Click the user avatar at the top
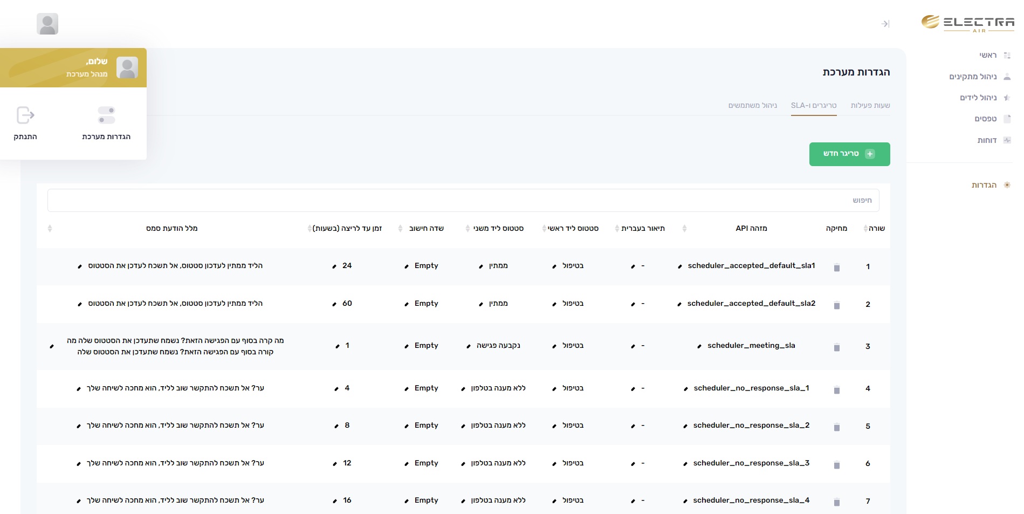Image resolution: width=1024 pixels, height=514 pixels. tap(47, 24)
